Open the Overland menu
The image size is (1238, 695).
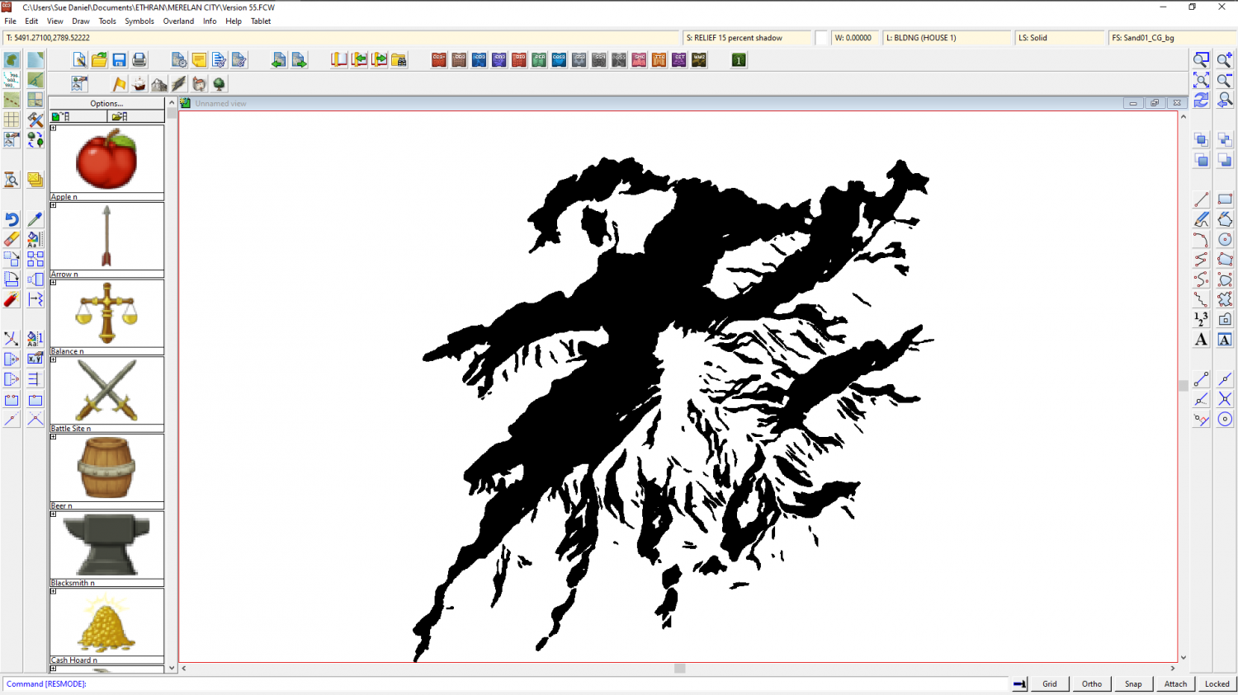[178, 21]
